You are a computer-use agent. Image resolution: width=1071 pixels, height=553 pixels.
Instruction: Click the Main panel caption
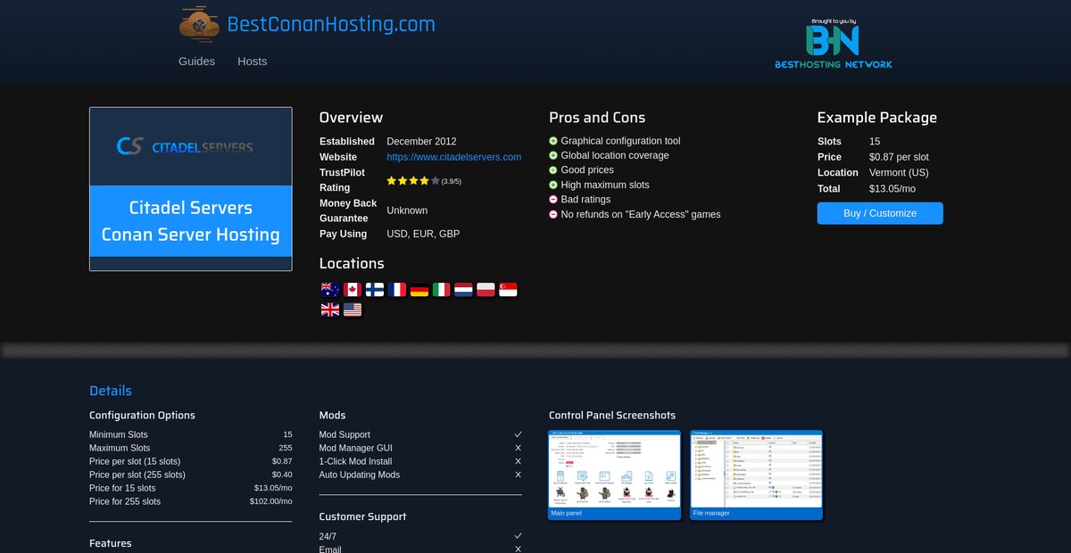pyautogui.click(x=566, y=513)
